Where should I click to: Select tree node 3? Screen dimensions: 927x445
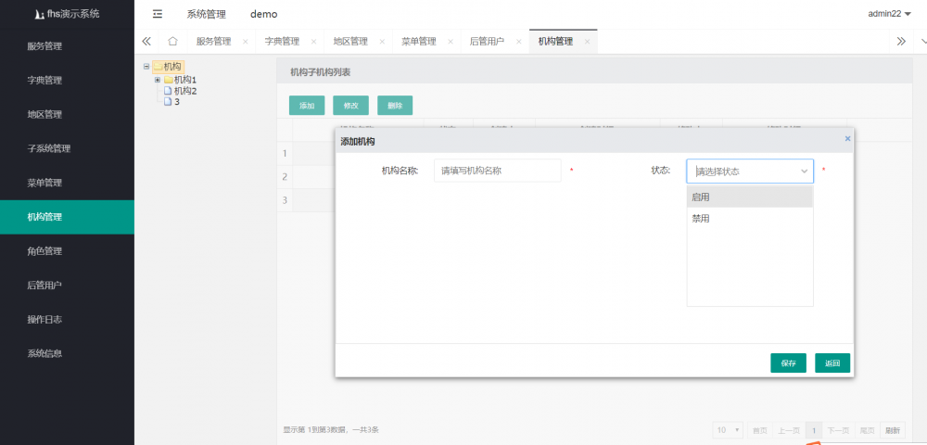pos(177,102)
